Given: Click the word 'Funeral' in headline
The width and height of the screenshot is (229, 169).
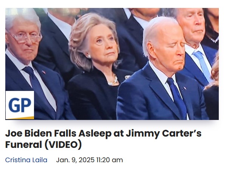Looking at the screenshot, I should pos(23,144).
